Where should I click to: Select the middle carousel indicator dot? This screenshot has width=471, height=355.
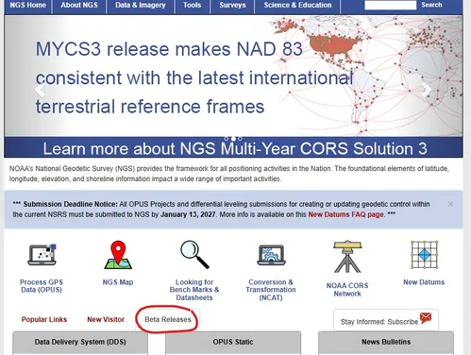tap(233, 138)
